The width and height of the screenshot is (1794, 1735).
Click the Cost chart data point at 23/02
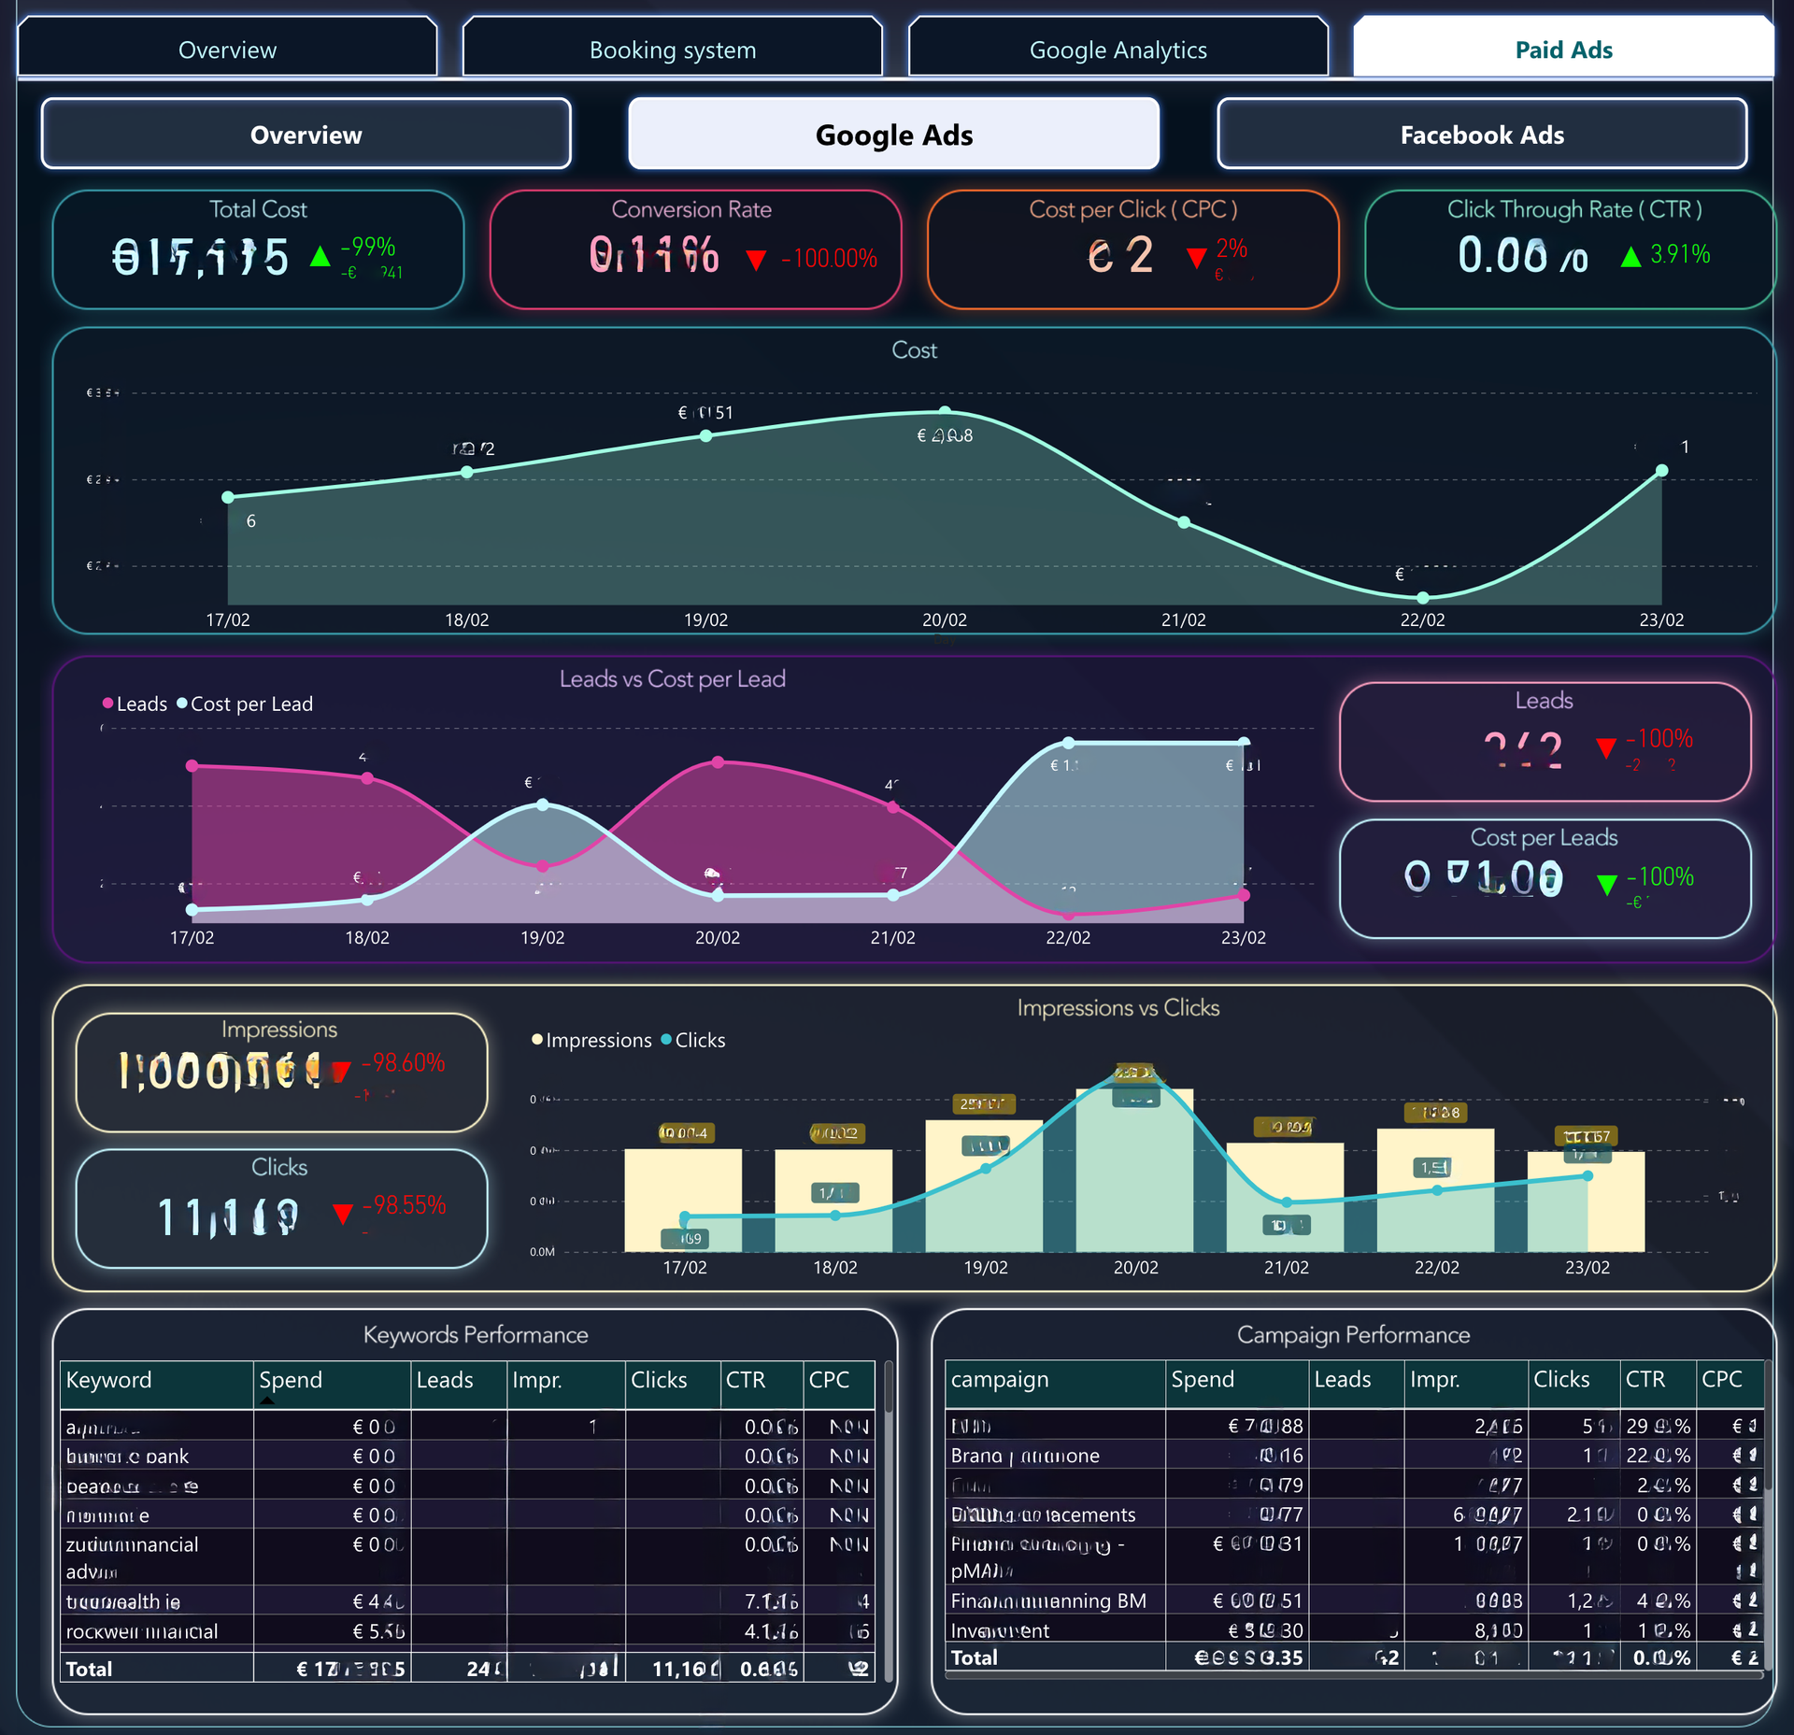point(1662,471)
